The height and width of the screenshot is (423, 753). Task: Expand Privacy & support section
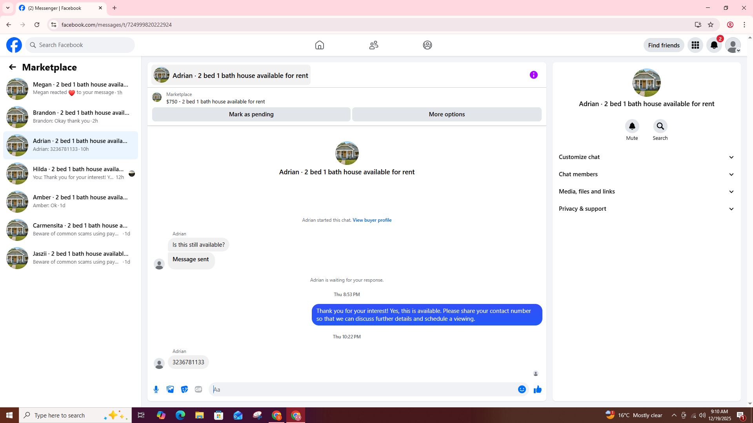646,209
